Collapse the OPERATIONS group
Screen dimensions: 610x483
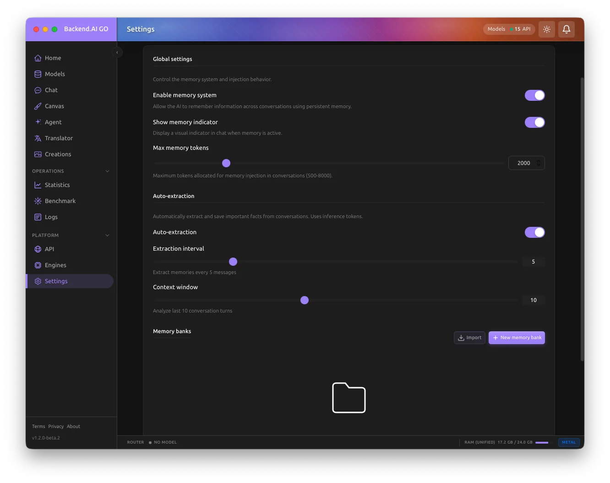point(107,171)
